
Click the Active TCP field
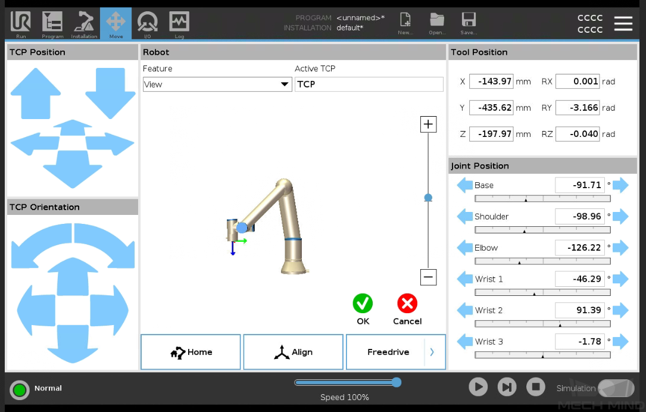click(x=369, y=84)
